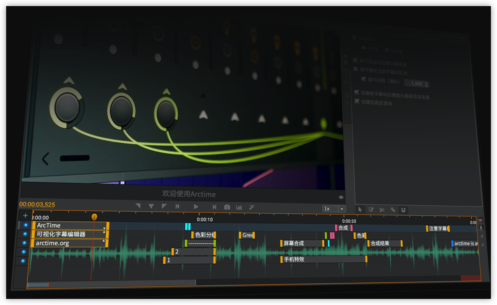Click stepper arrows on the 1,500 field
The height and width of the screenshot is (305, 497).
coord(427,84)
